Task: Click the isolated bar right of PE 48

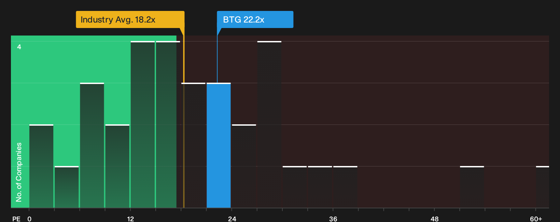Action: [472, 187]
